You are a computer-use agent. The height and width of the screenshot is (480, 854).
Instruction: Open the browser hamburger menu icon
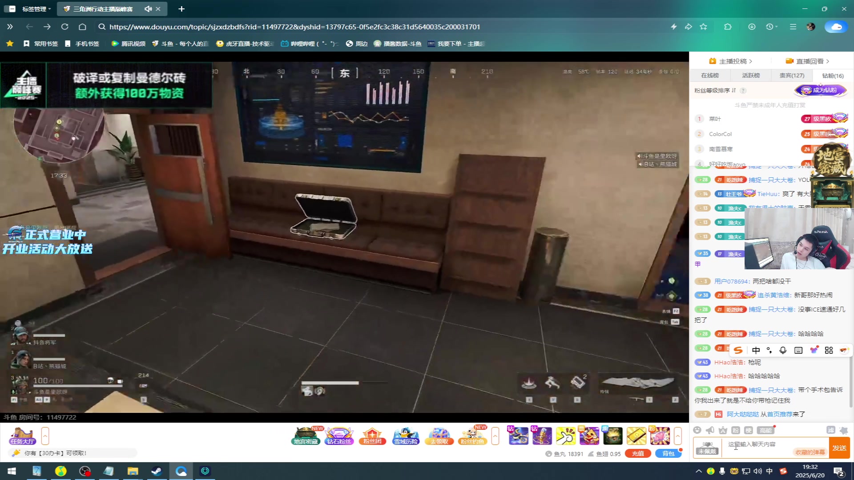[x=793, y=27]
